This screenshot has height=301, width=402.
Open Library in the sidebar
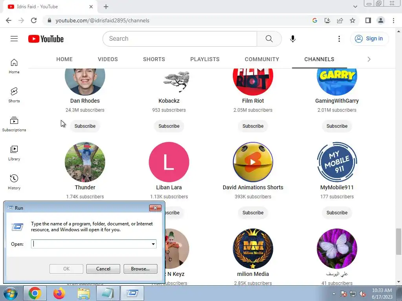(14, 153)
